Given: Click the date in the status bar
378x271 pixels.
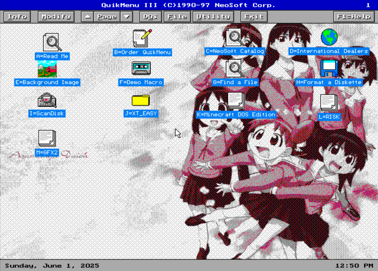Looking at the screenshot, I should (52, 266).
